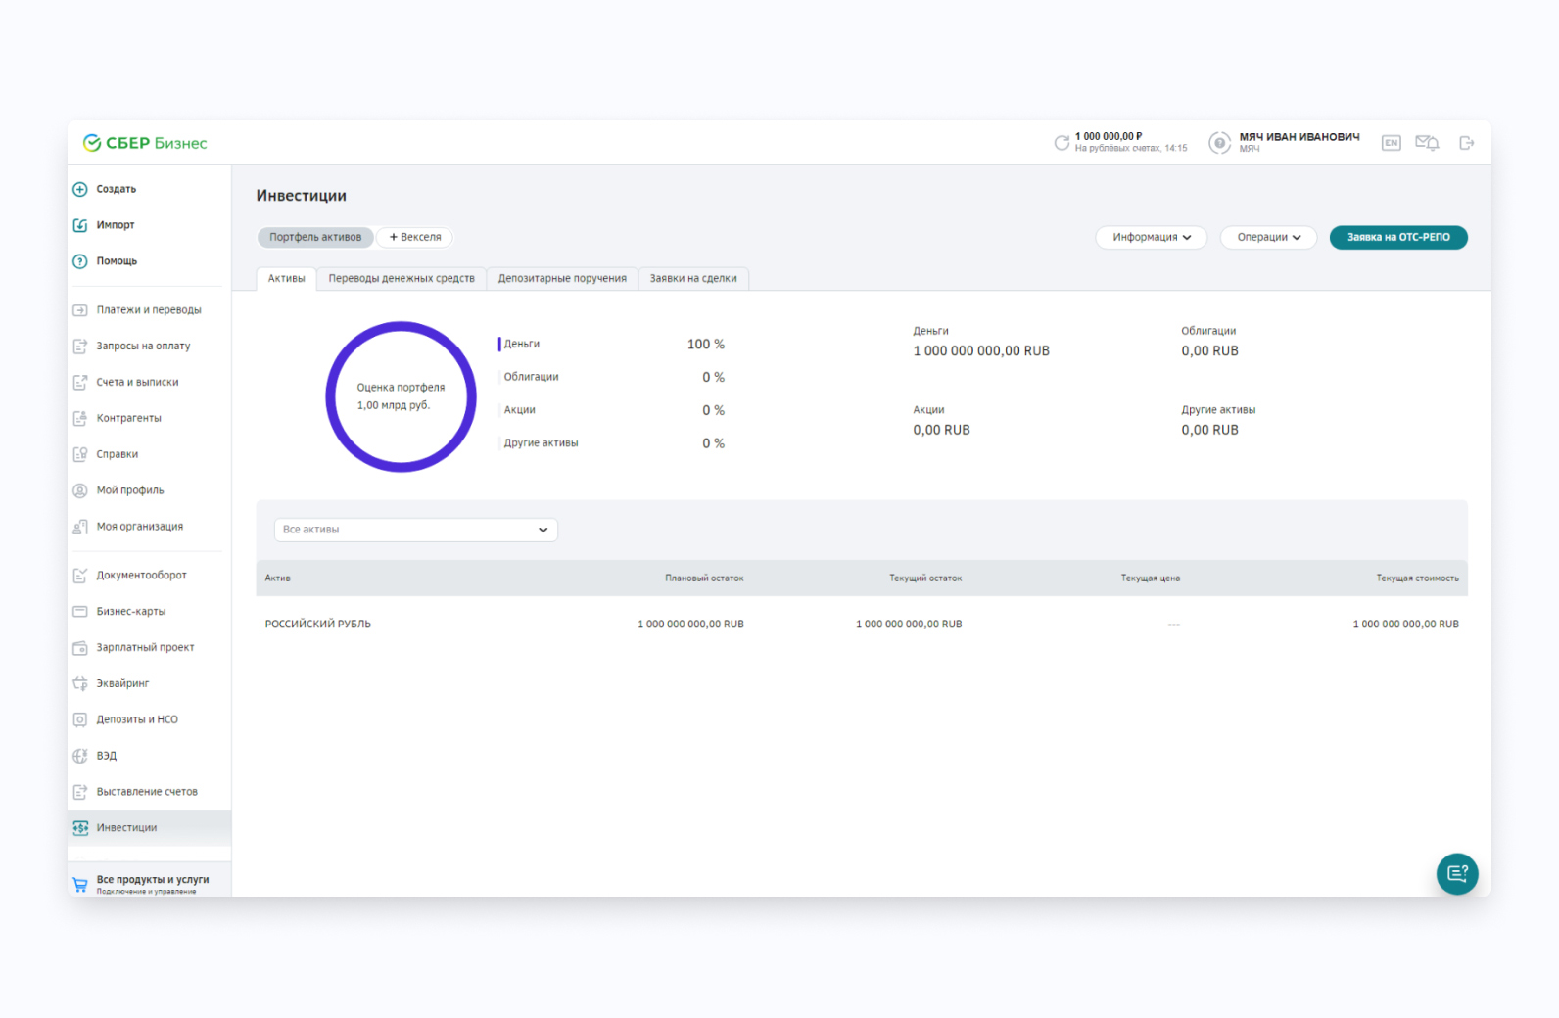
Task: Open the Переводы денежных средств tab
Action: point(402,279)
